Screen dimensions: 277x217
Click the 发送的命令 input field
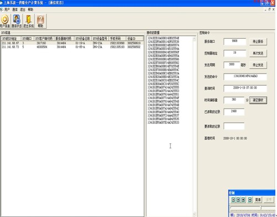point(245,77)
